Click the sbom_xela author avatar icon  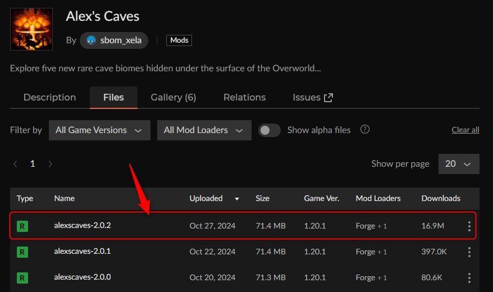coord(92,40)
